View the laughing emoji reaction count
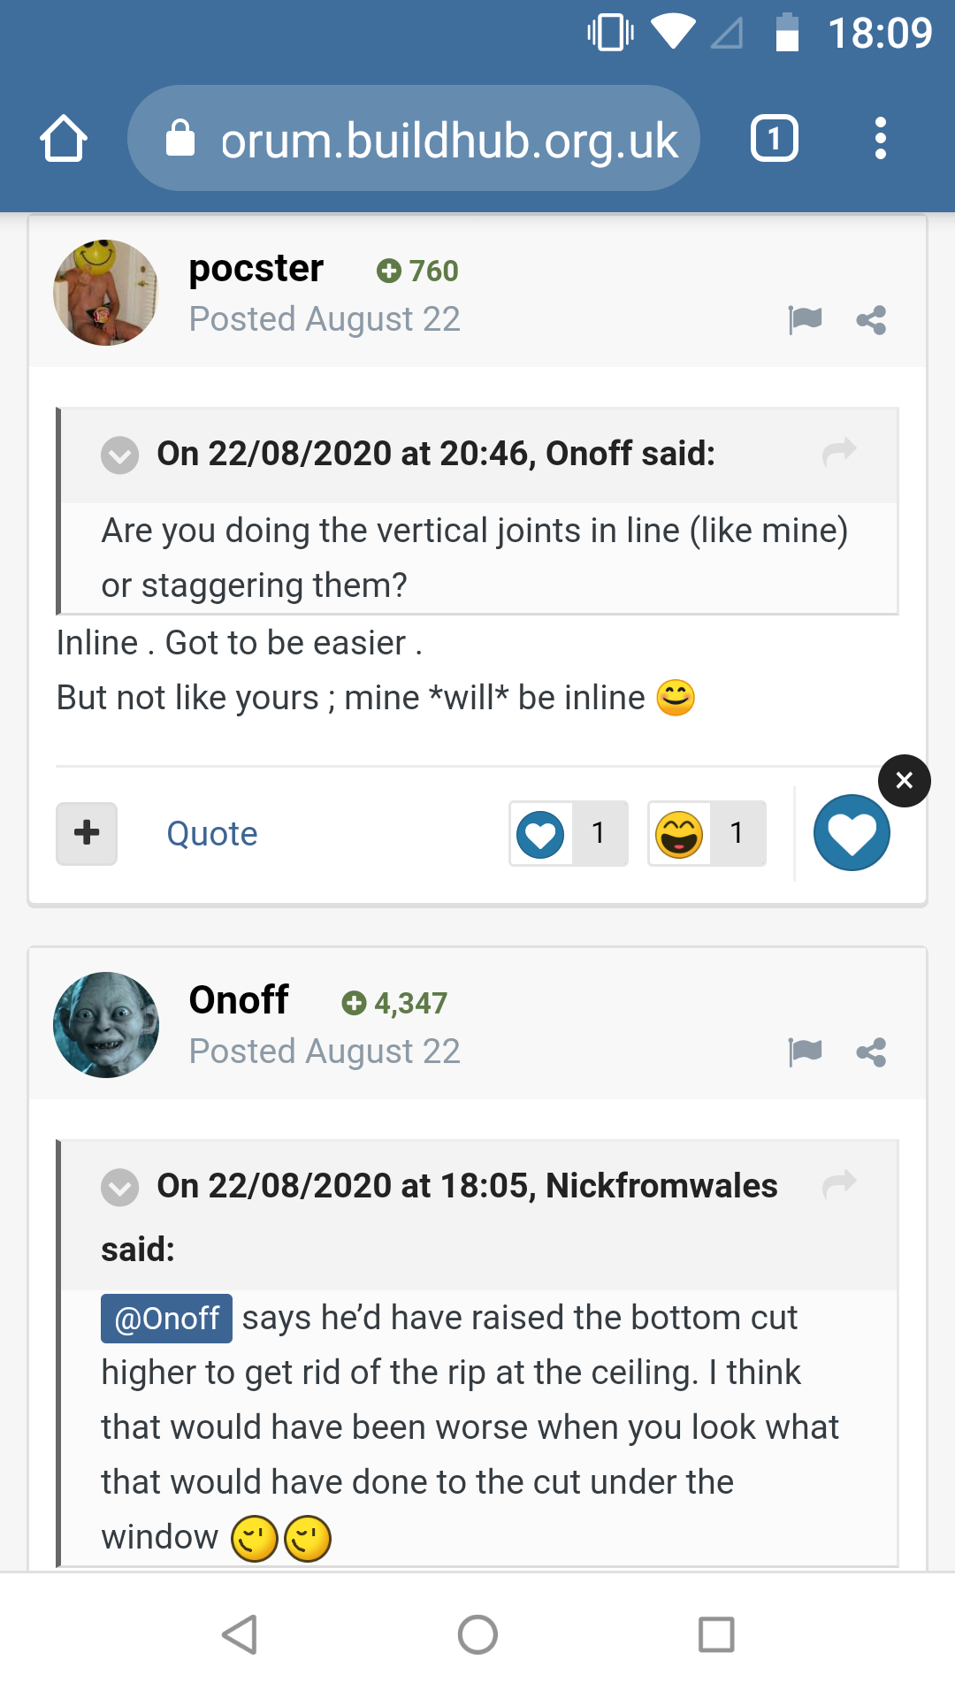Image resolution: width=955 pixels, height=1698 pixels. click(x=707, y=833)
